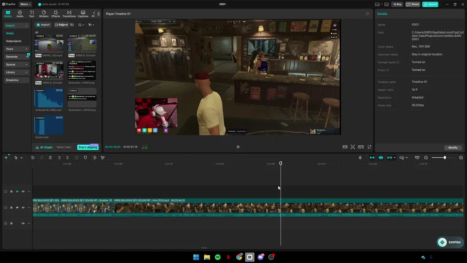
Task: Hide the upper track with eye icon
Action: (x=17, y=191)
